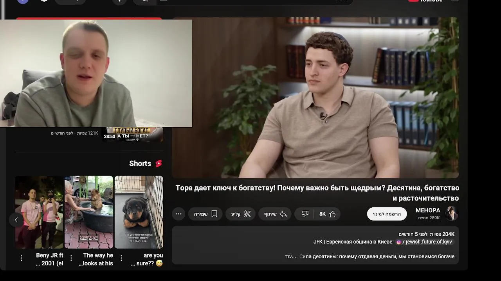Open 'The way he looks at his' title
The height and width of the screenshot is (281, 501).
click(x=96, y=260)
